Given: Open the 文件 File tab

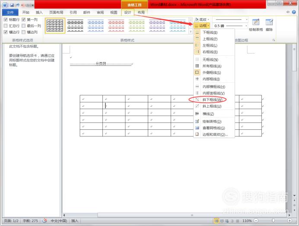Looking at the screenshot, I should tap(10, 13).
